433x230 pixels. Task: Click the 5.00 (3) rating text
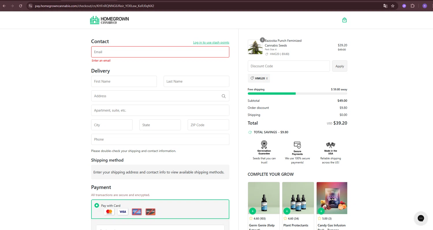pos(327,218)
